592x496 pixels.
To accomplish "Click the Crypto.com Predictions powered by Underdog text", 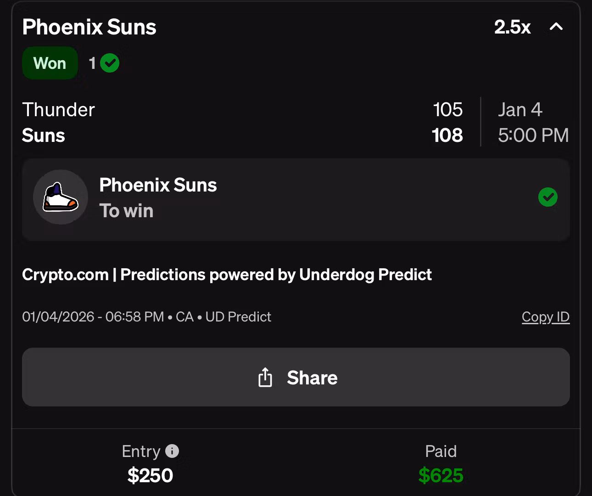I will pos(227,275).
